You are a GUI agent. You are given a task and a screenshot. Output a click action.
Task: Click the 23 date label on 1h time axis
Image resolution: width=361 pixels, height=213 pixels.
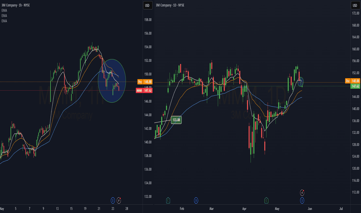(113, 209)
